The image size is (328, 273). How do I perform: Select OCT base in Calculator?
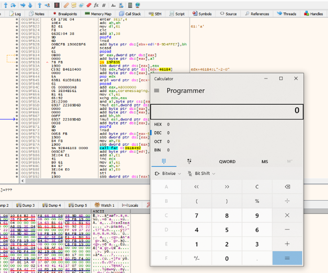coord(227,142)
